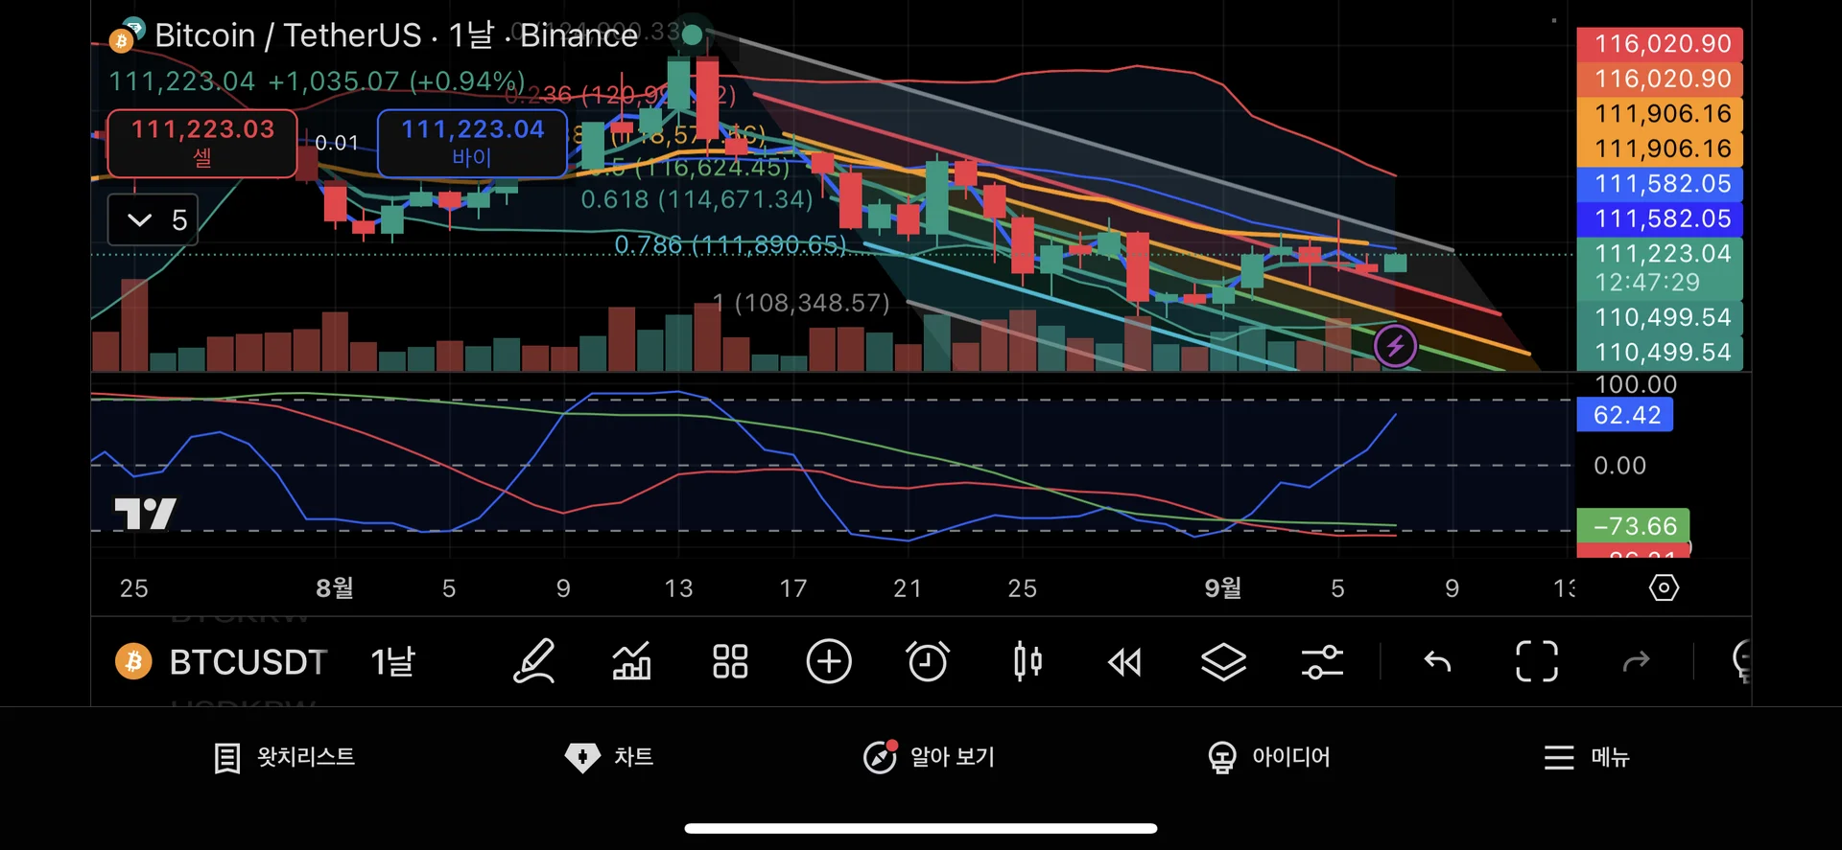Select the drawing pen tool
This screenshot has height=850, width=1842.
pos(534,661)
